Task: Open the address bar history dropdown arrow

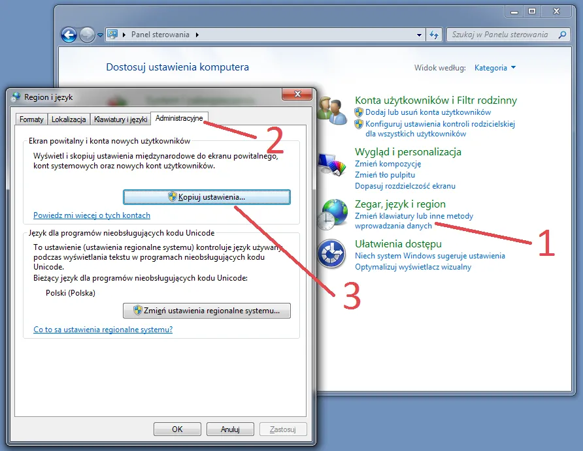Action: tap(419, 35)
